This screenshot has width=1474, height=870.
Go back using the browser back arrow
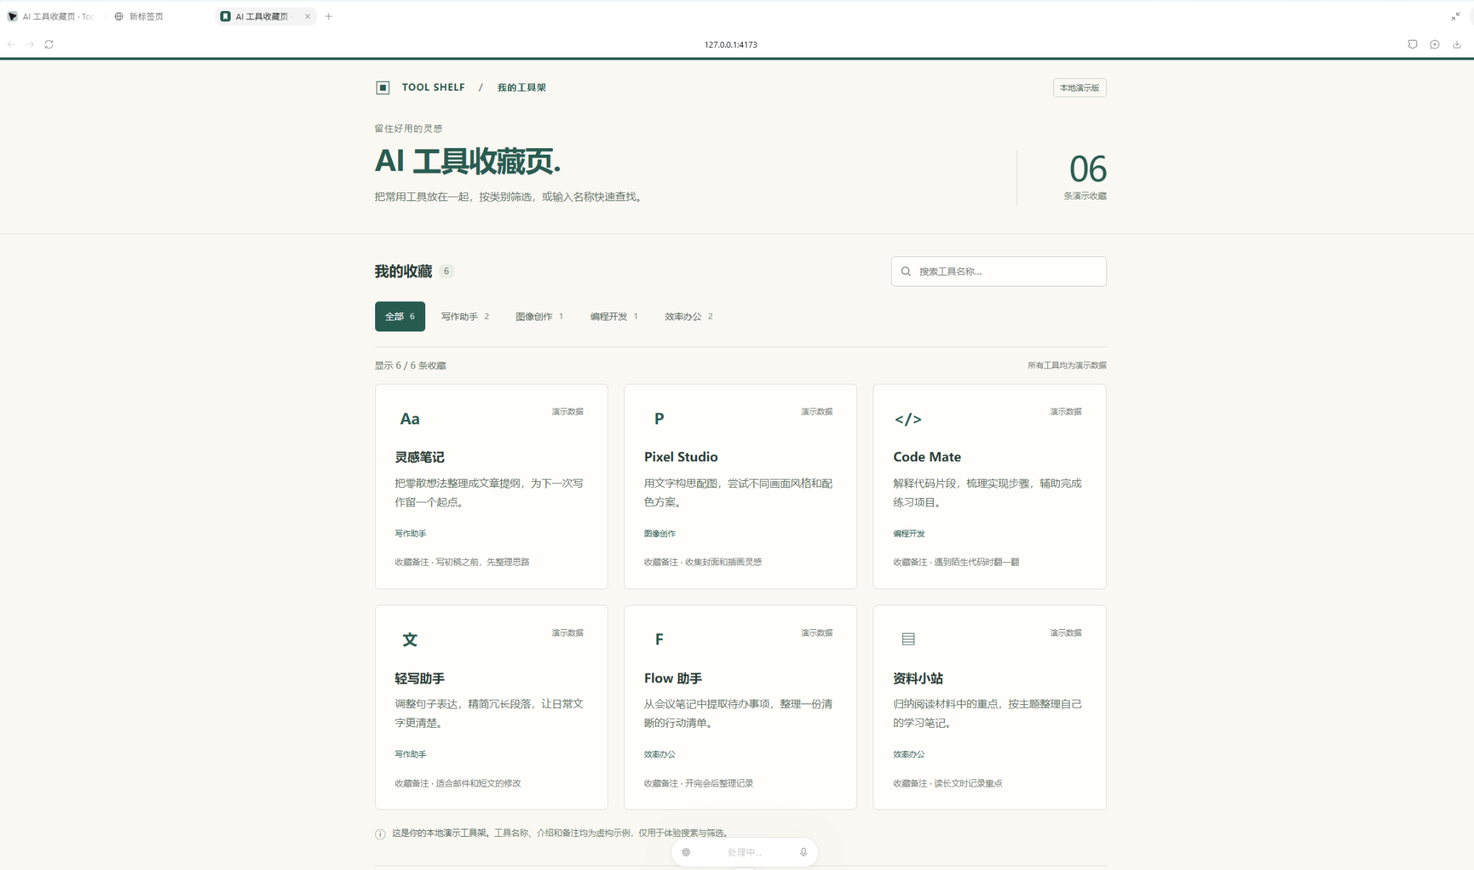[11, 45]
